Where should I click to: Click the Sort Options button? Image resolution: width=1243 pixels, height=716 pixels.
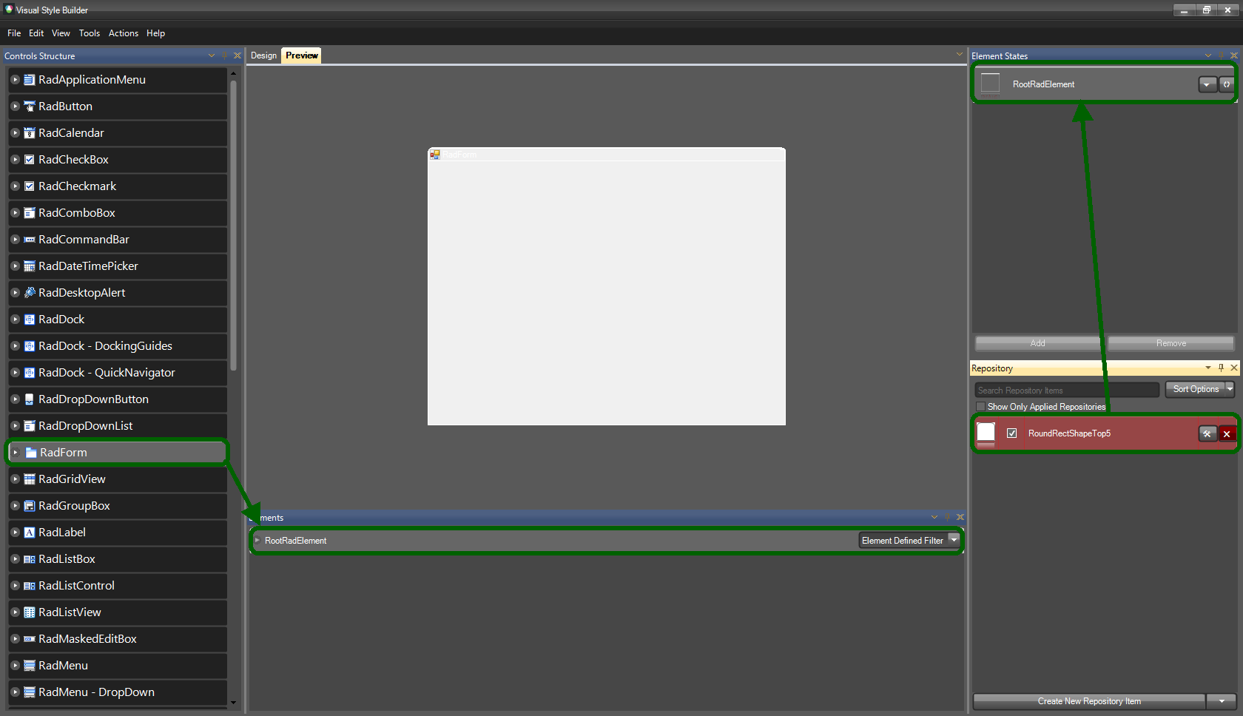click(1196, 389)
